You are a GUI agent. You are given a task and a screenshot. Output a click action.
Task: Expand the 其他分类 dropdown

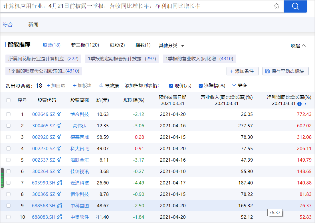[171, 46]
